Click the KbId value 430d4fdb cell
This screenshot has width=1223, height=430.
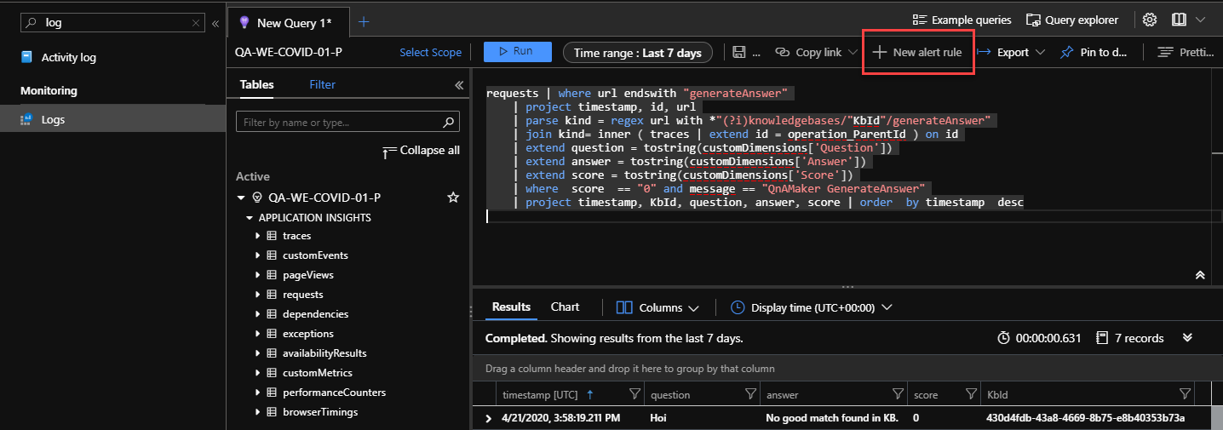(1085, 418)
